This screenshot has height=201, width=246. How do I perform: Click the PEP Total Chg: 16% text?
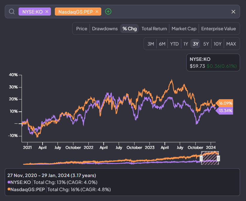(79, 190)
